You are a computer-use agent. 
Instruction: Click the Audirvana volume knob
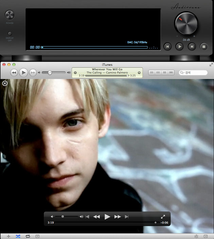pos(186,24)
